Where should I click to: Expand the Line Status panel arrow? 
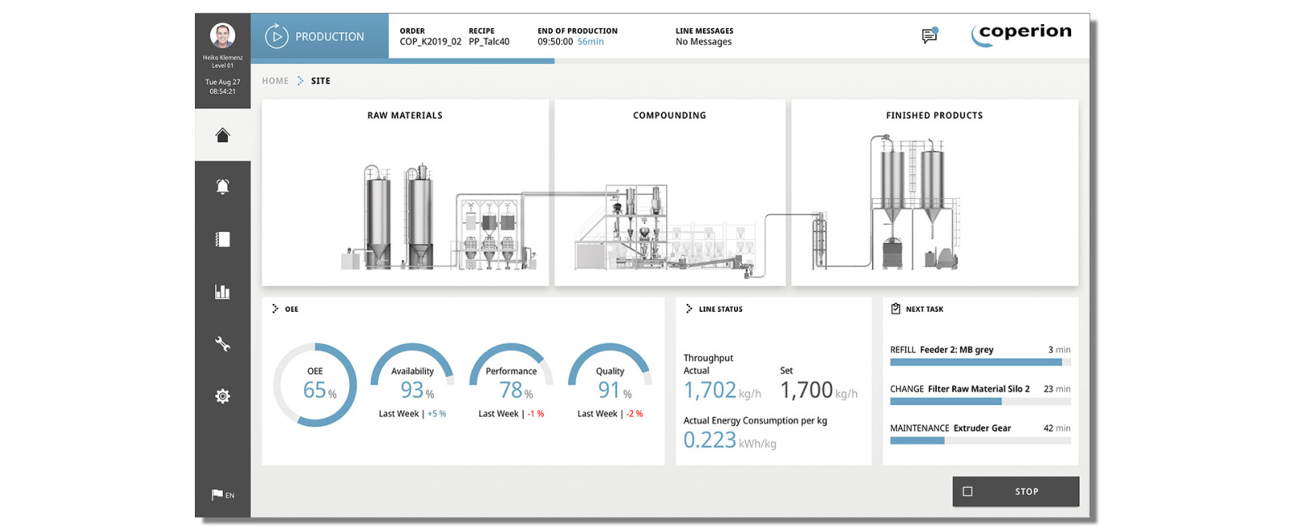(x=689, y=309)
